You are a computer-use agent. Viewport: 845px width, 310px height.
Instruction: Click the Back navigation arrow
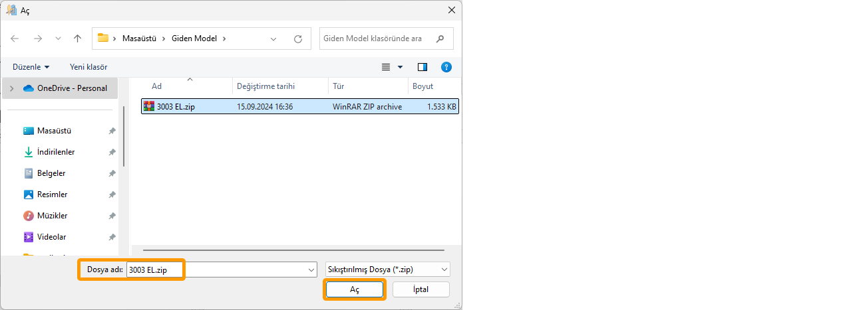click(15, 39)
